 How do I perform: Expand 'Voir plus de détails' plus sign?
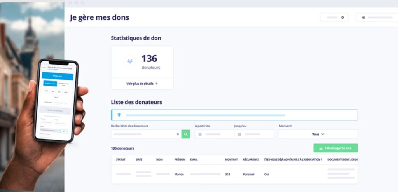tap(156, 84)
